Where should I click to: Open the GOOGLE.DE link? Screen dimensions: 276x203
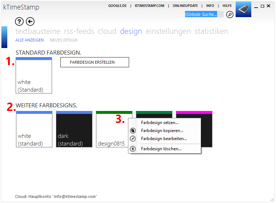[x=117, y=6]
